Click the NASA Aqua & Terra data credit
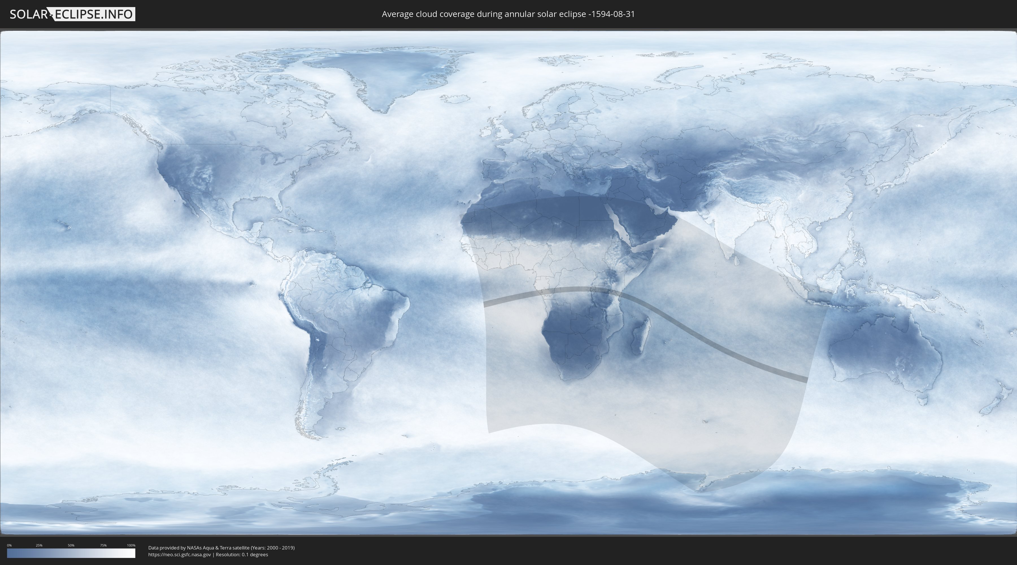 point(221,548)
